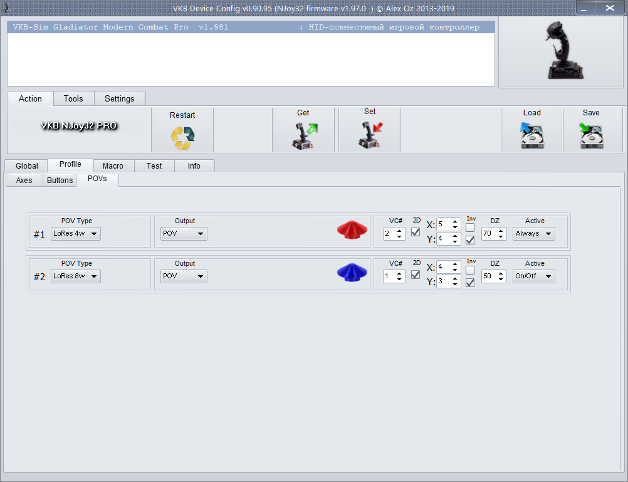Open the LoRes 4w POV Type dropdown
The width and height of the screenshot is (628, 482).
click(76, 234)
